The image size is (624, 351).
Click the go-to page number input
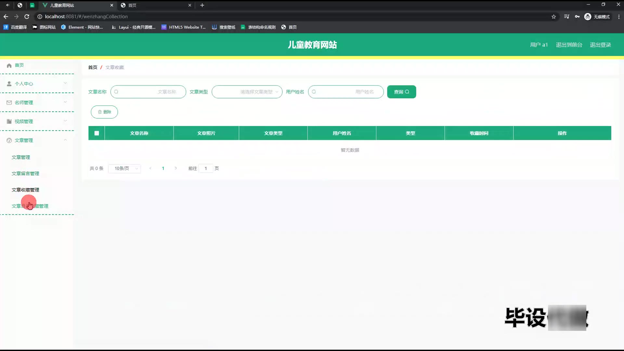click(206, 168)
